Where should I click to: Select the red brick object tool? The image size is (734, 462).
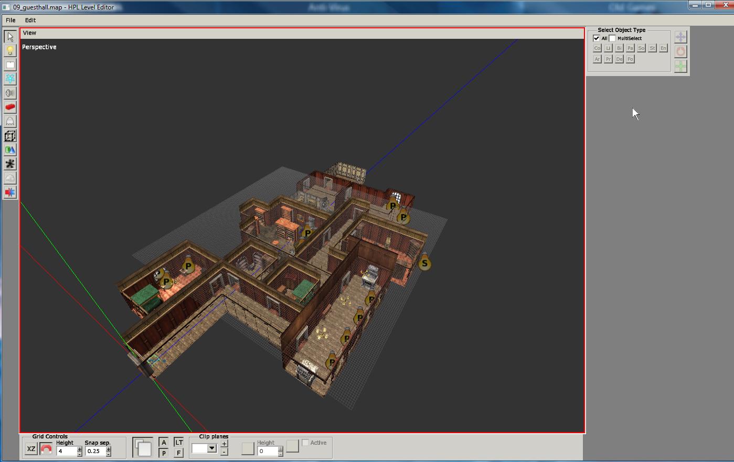coord(10,108)
